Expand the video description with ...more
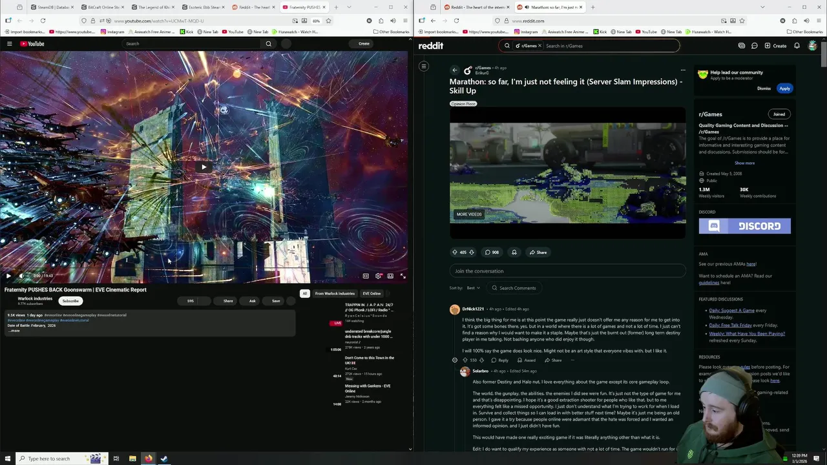 click(x=15, y=331)
